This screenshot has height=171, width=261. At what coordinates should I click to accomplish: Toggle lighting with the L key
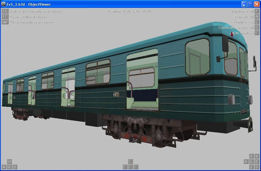coord(257,22)
